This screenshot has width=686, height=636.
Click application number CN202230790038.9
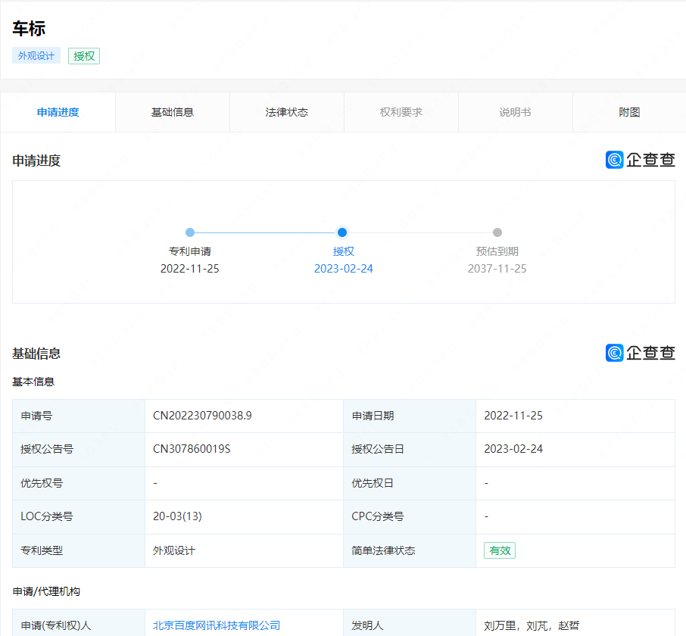(202, 416)
